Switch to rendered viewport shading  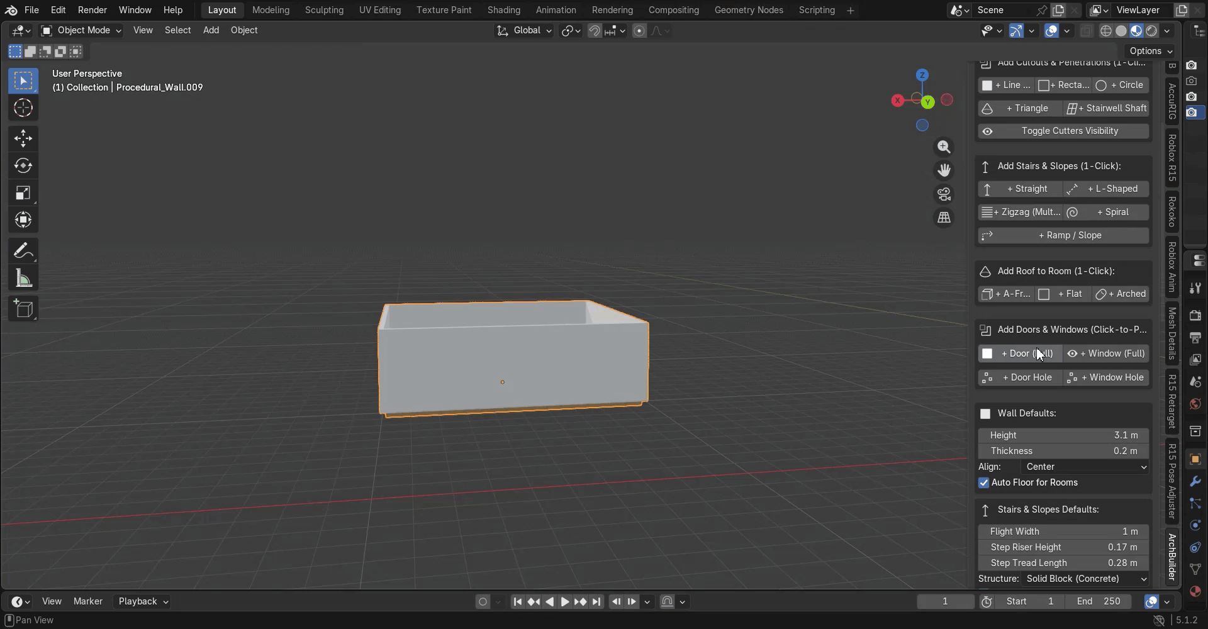tap(1151, 31)
